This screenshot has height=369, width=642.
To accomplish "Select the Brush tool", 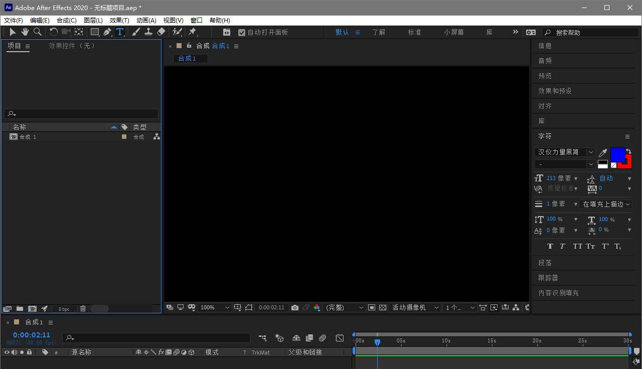I will 136,32.
